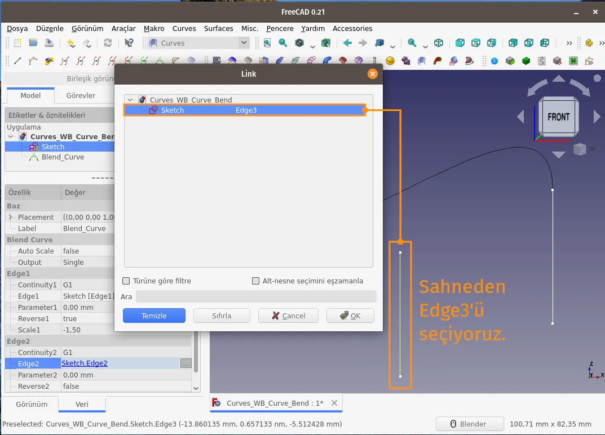The height and width of the screenshot is (435, 605).
Task: Click the Sketch.Edge2 link
Action: pos(85,363)
